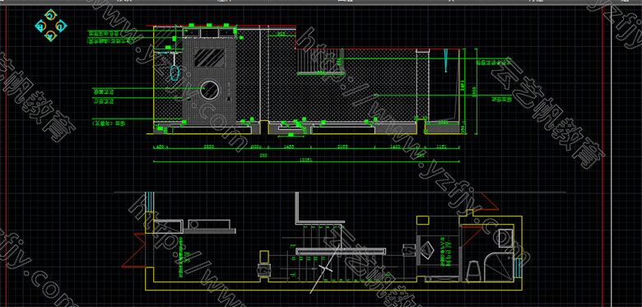The height and width of the screenshot is (307, 642).
Task: Select the toilet symbol in the bathroom plan
Action: coord(474,271)
